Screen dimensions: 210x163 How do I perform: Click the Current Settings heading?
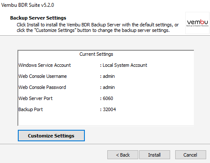(96, 54)
